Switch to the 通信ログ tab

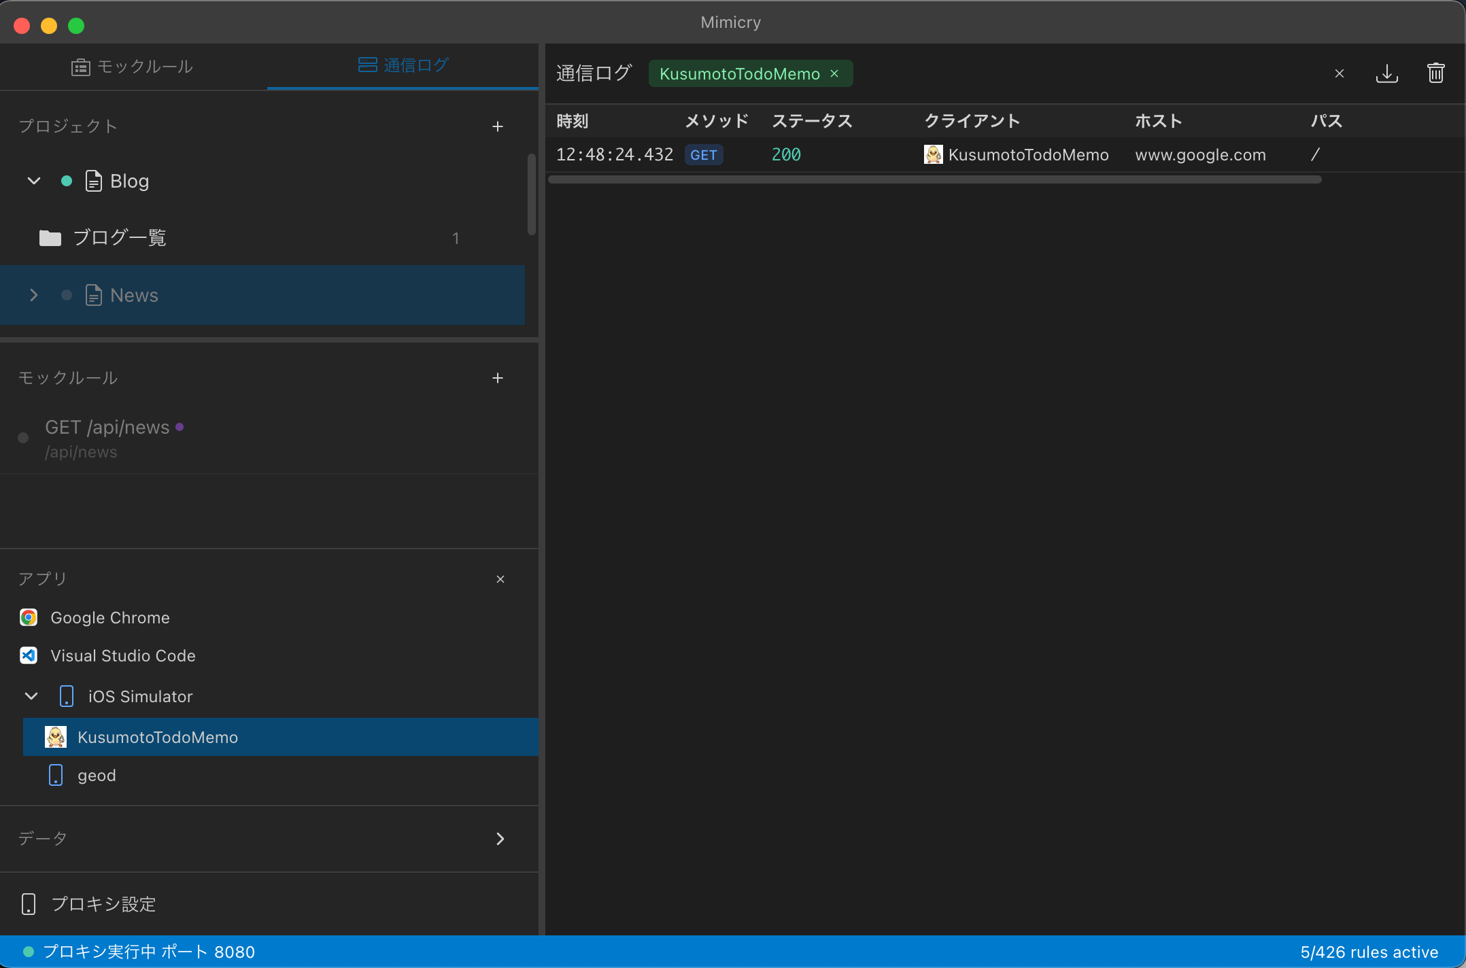(403, 65)
